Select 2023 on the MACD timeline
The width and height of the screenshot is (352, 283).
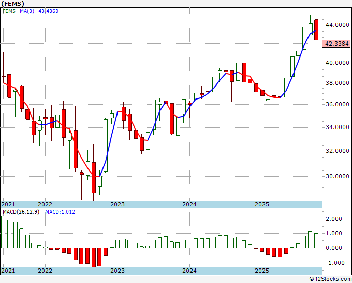(118, 271)
